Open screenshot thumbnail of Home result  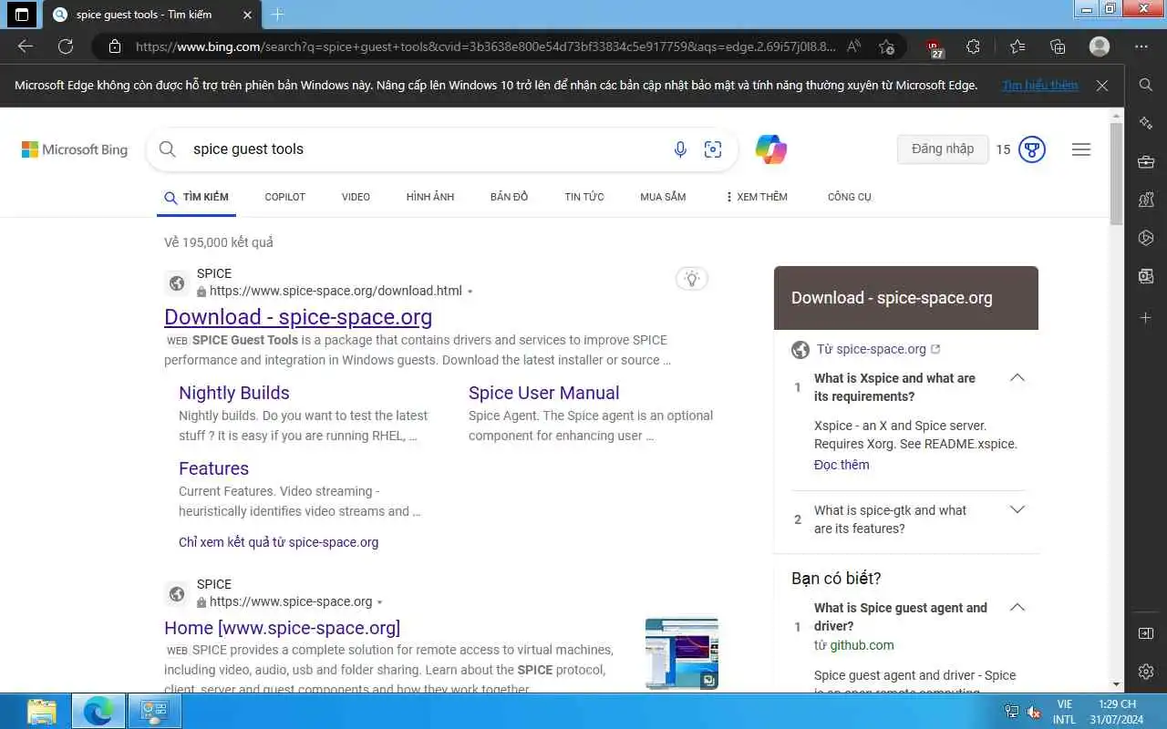[x=682, y=653]
